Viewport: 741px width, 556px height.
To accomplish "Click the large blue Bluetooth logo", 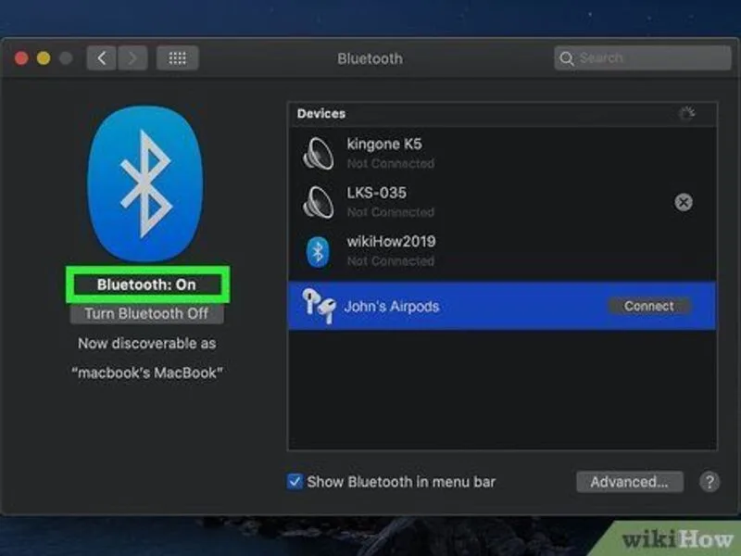I will (145, 183).
